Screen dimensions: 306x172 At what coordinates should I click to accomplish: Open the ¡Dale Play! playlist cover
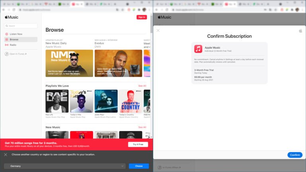coord(106,101)
